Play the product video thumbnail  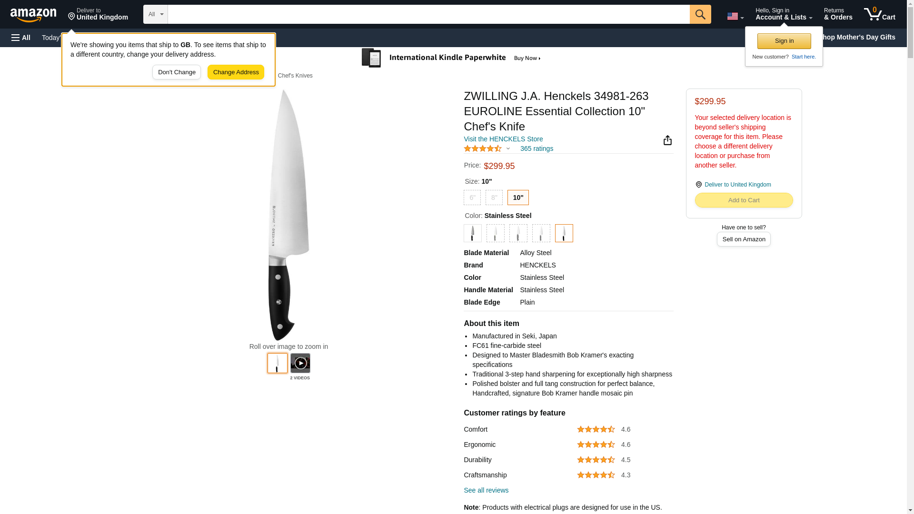(x=300, y=363)
